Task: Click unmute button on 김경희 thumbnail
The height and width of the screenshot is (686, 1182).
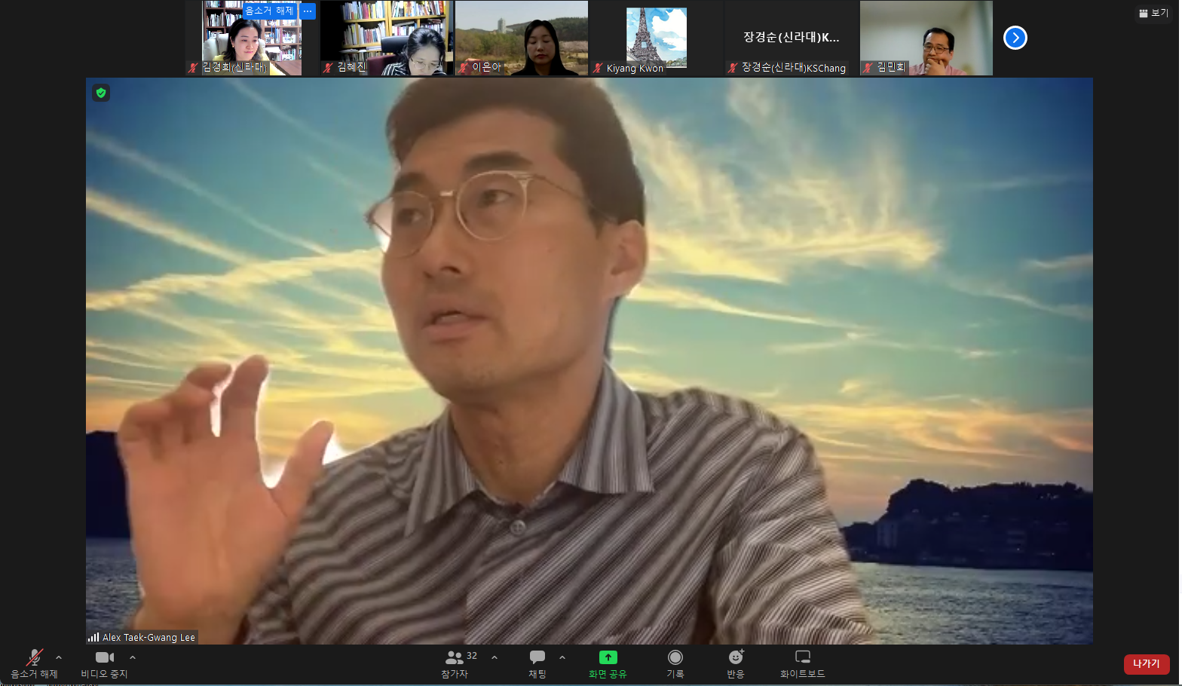Action: tap(269, 11)
